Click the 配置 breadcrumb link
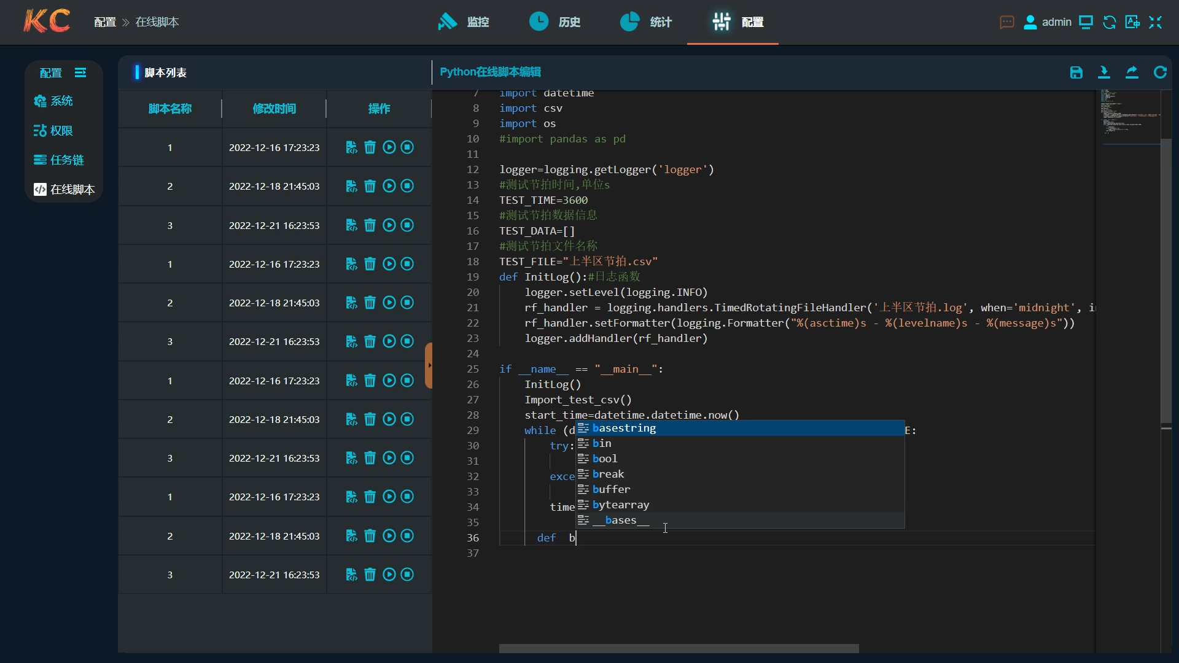The height and width of the screenshot is (663, 1179). coord(105,22)
